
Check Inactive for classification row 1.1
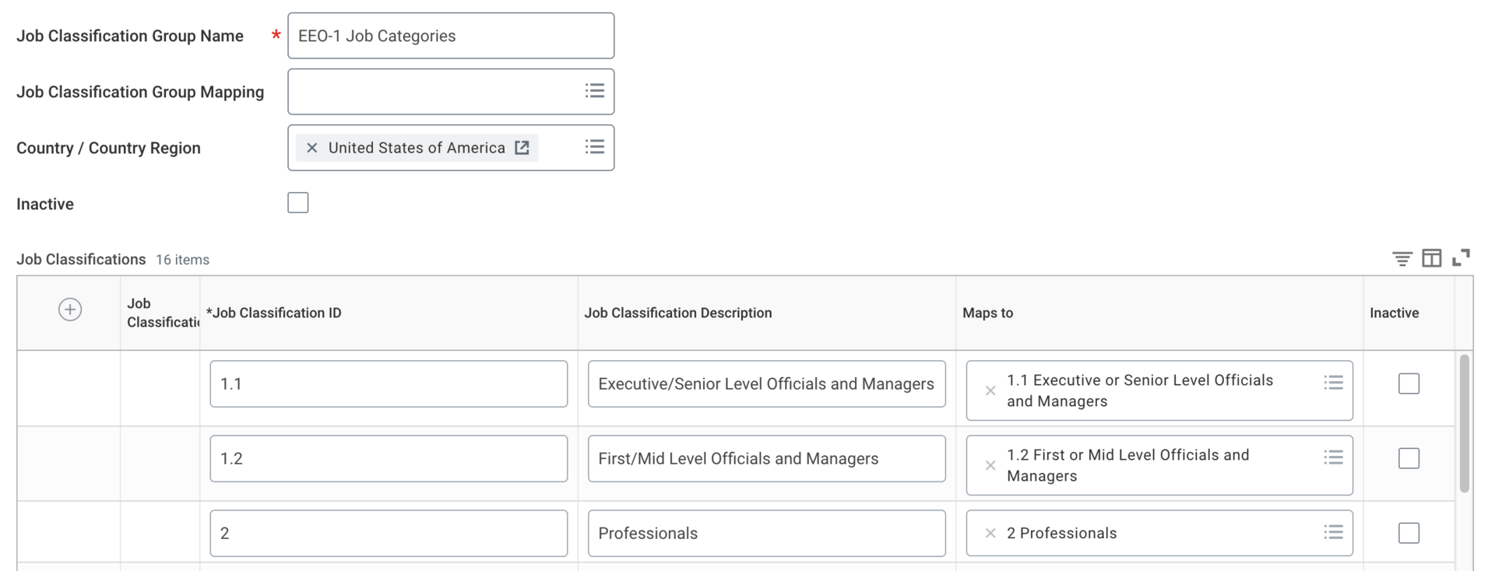pyautogui.click(x=1408, y=384)
